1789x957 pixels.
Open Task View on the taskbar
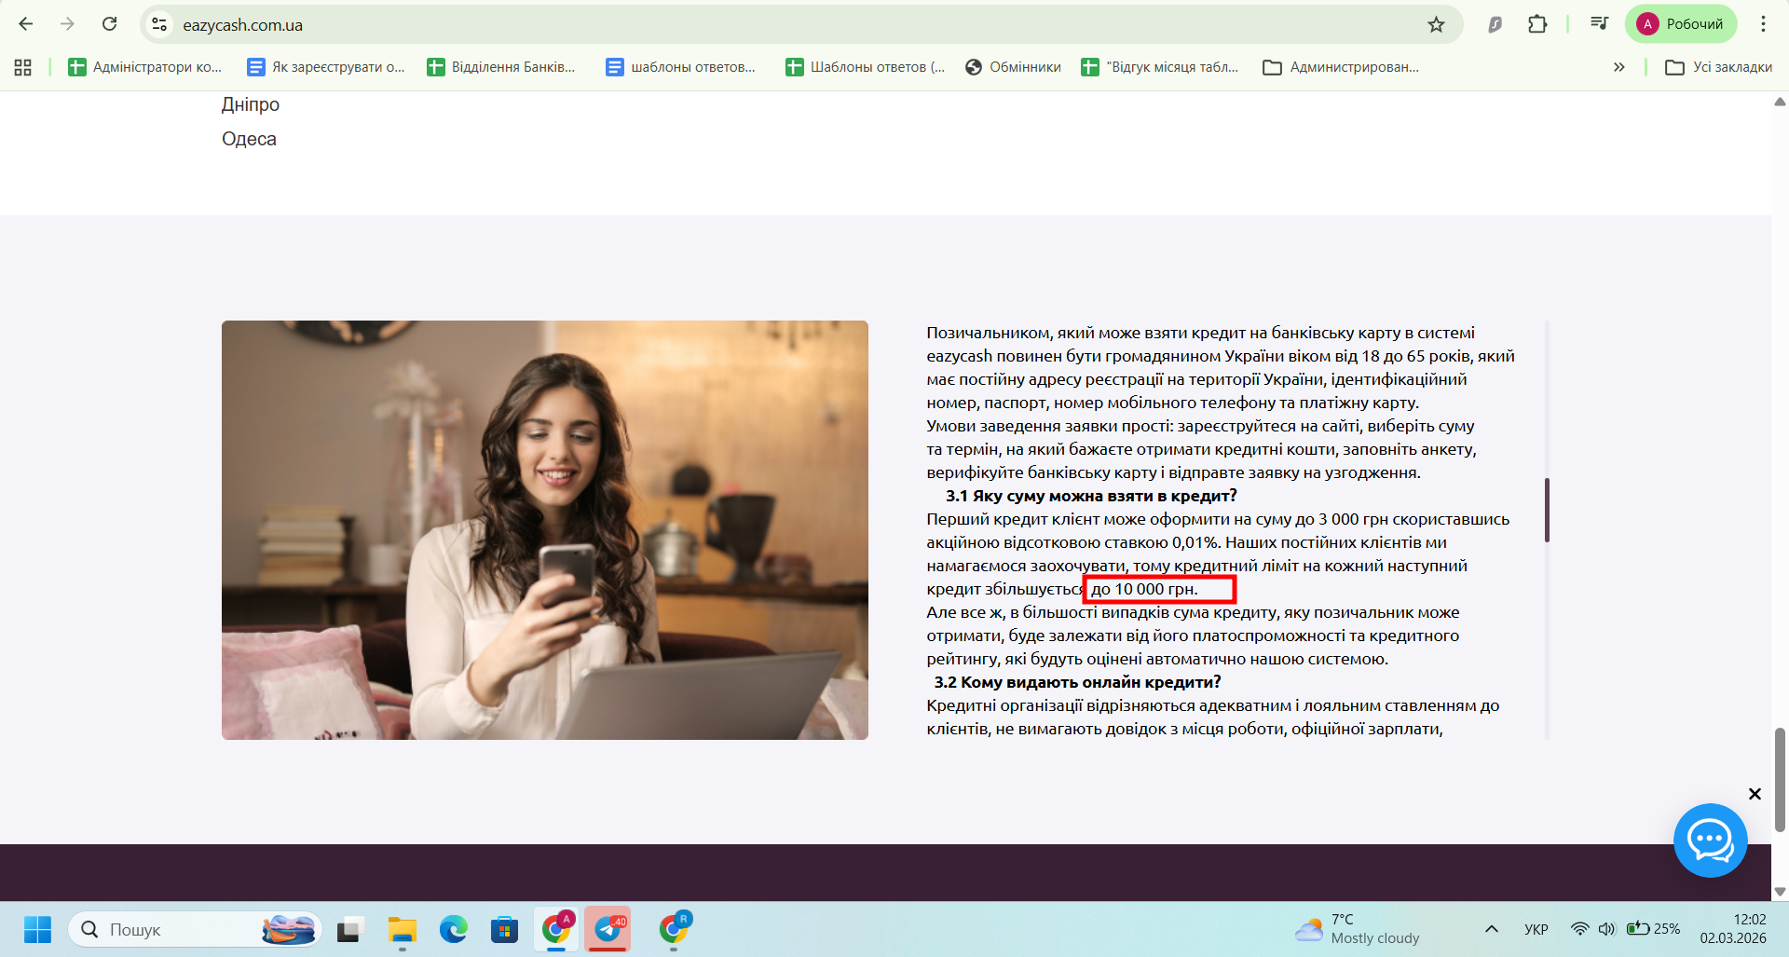349,929
